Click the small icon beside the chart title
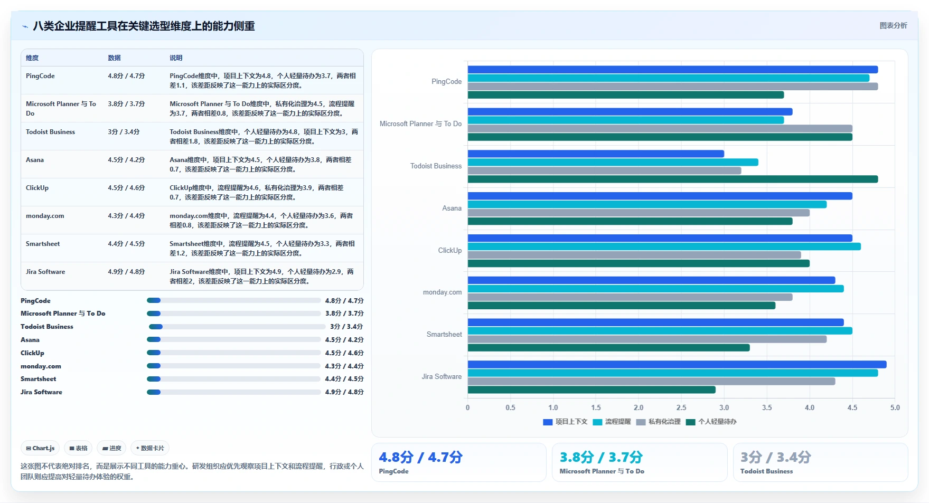 pyautogui.click(x=25, y=26)
